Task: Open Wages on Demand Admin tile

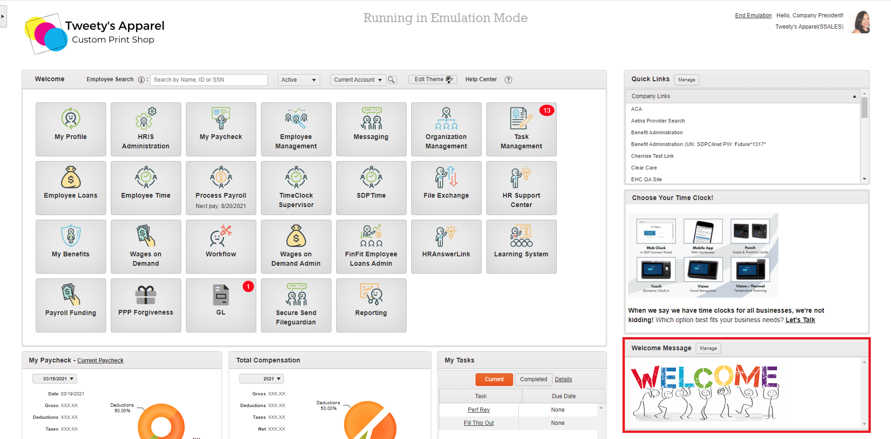Action: click(296, 246)
